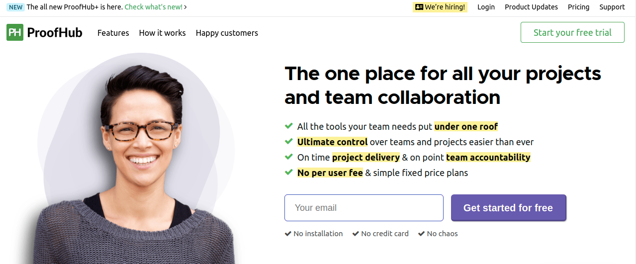Click the green check next to under one roof
The image size is (636, 264).
[x=288, y=126]
